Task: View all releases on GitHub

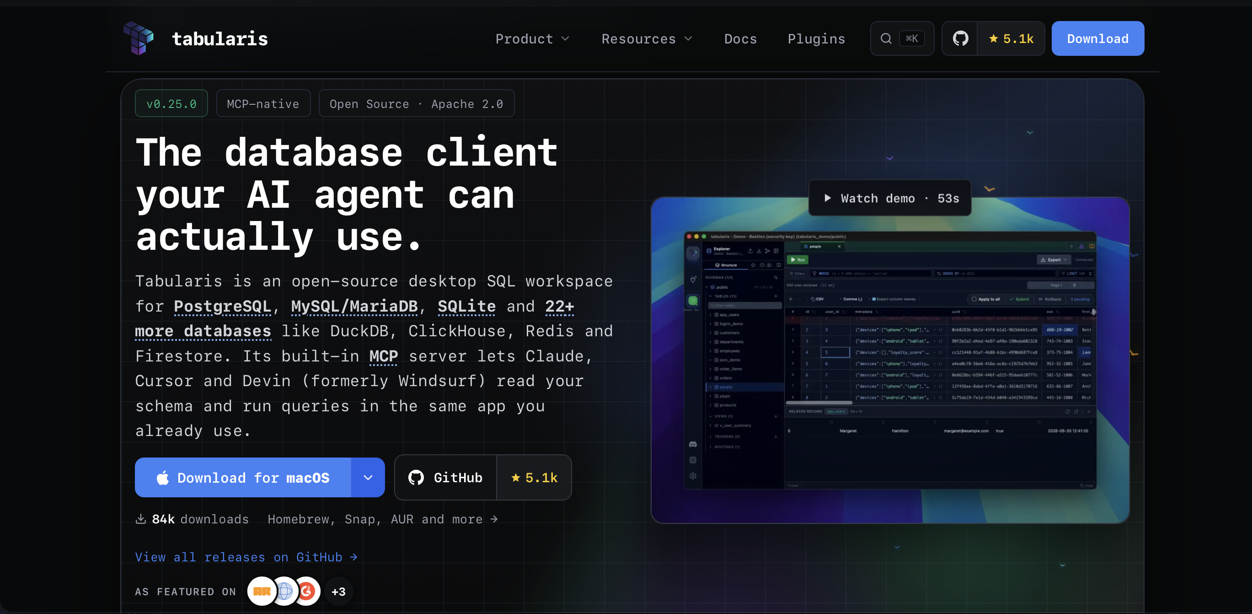Action: (246, 557)
